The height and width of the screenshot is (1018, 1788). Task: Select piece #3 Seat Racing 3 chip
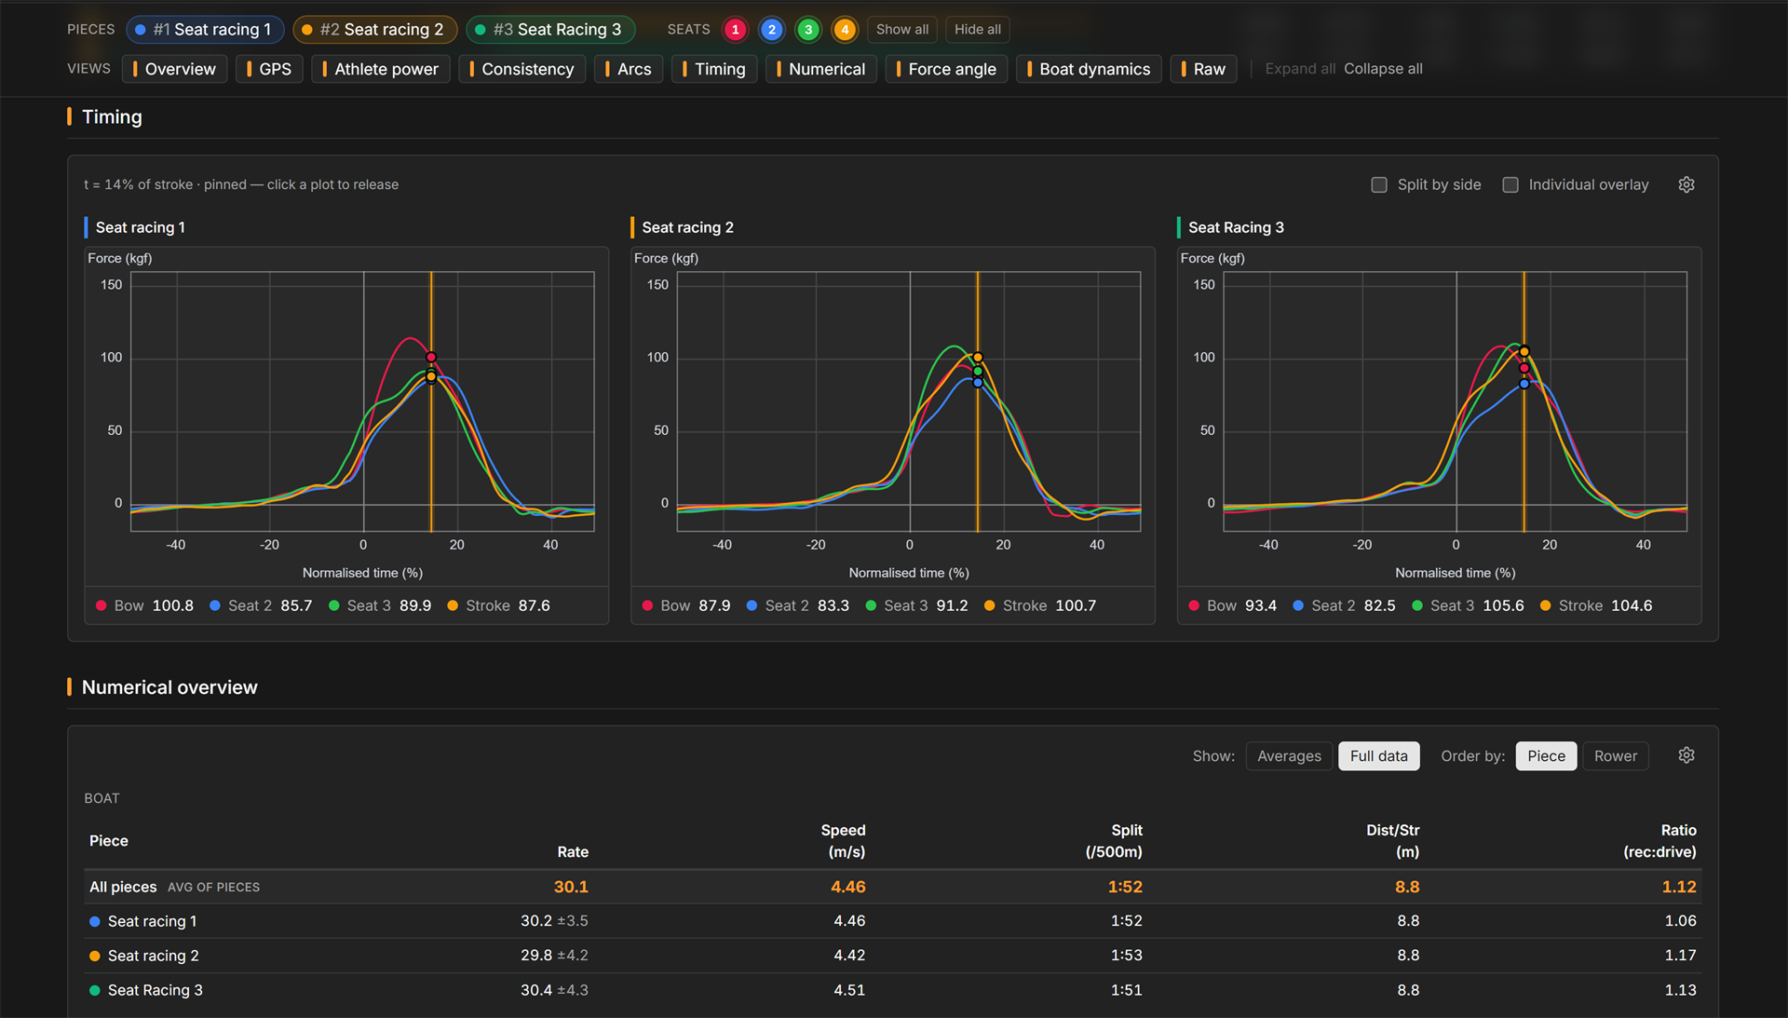pos(549,30)
